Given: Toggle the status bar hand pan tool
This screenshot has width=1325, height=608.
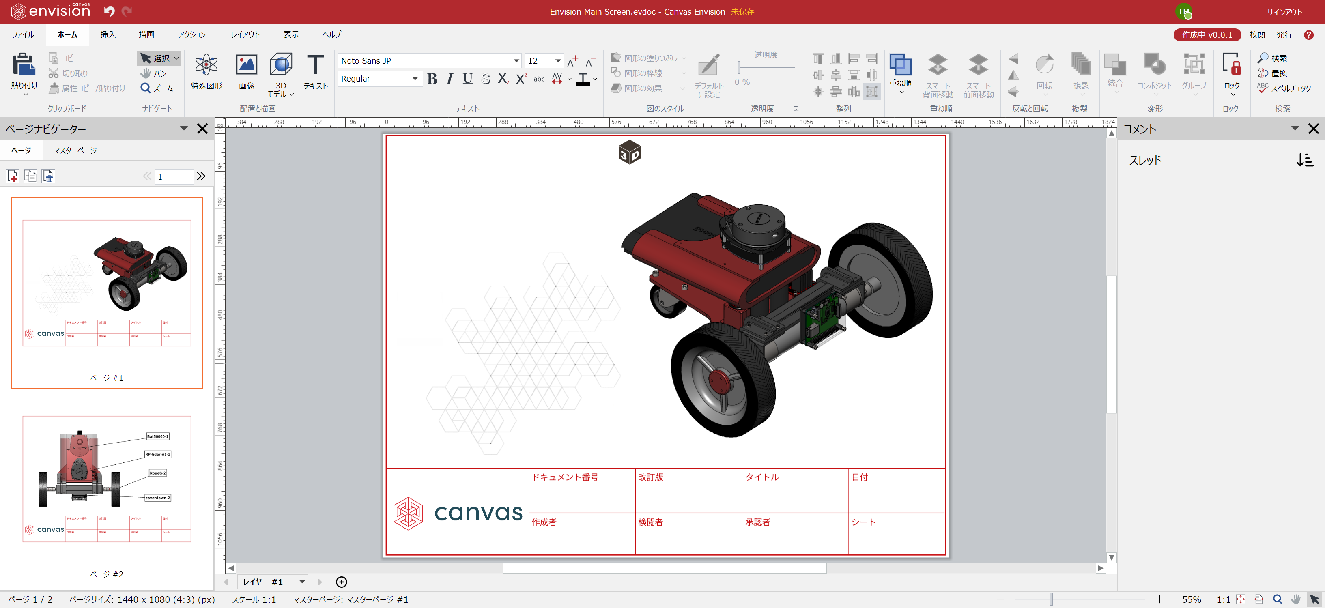Looking at the screenshot, I should pos(1296,599).
